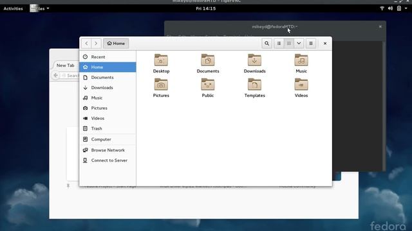The width and height of the screenshot is (412, 231).
Task: Open the Files application menu in top bar
Action: click(39, 8)
